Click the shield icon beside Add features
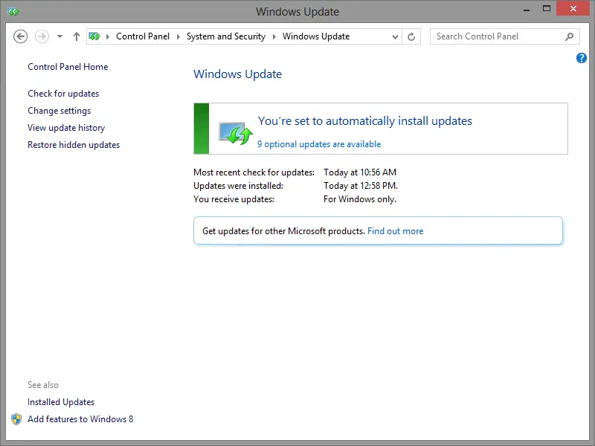Image resolution: width=595 pixels, height=446 pixels. point(16,419)
